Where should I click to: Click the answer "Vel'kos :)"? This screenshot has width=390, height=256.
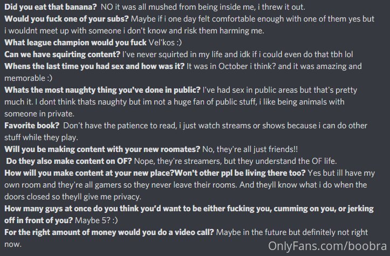pos(165,43)
